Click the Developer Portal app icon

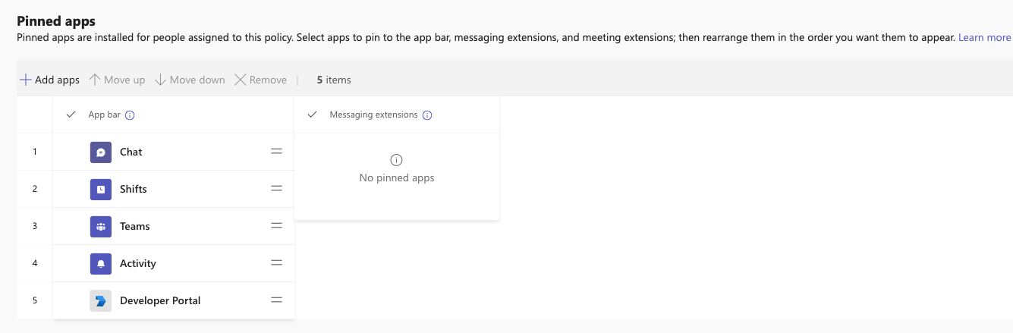tap(100, 301)
